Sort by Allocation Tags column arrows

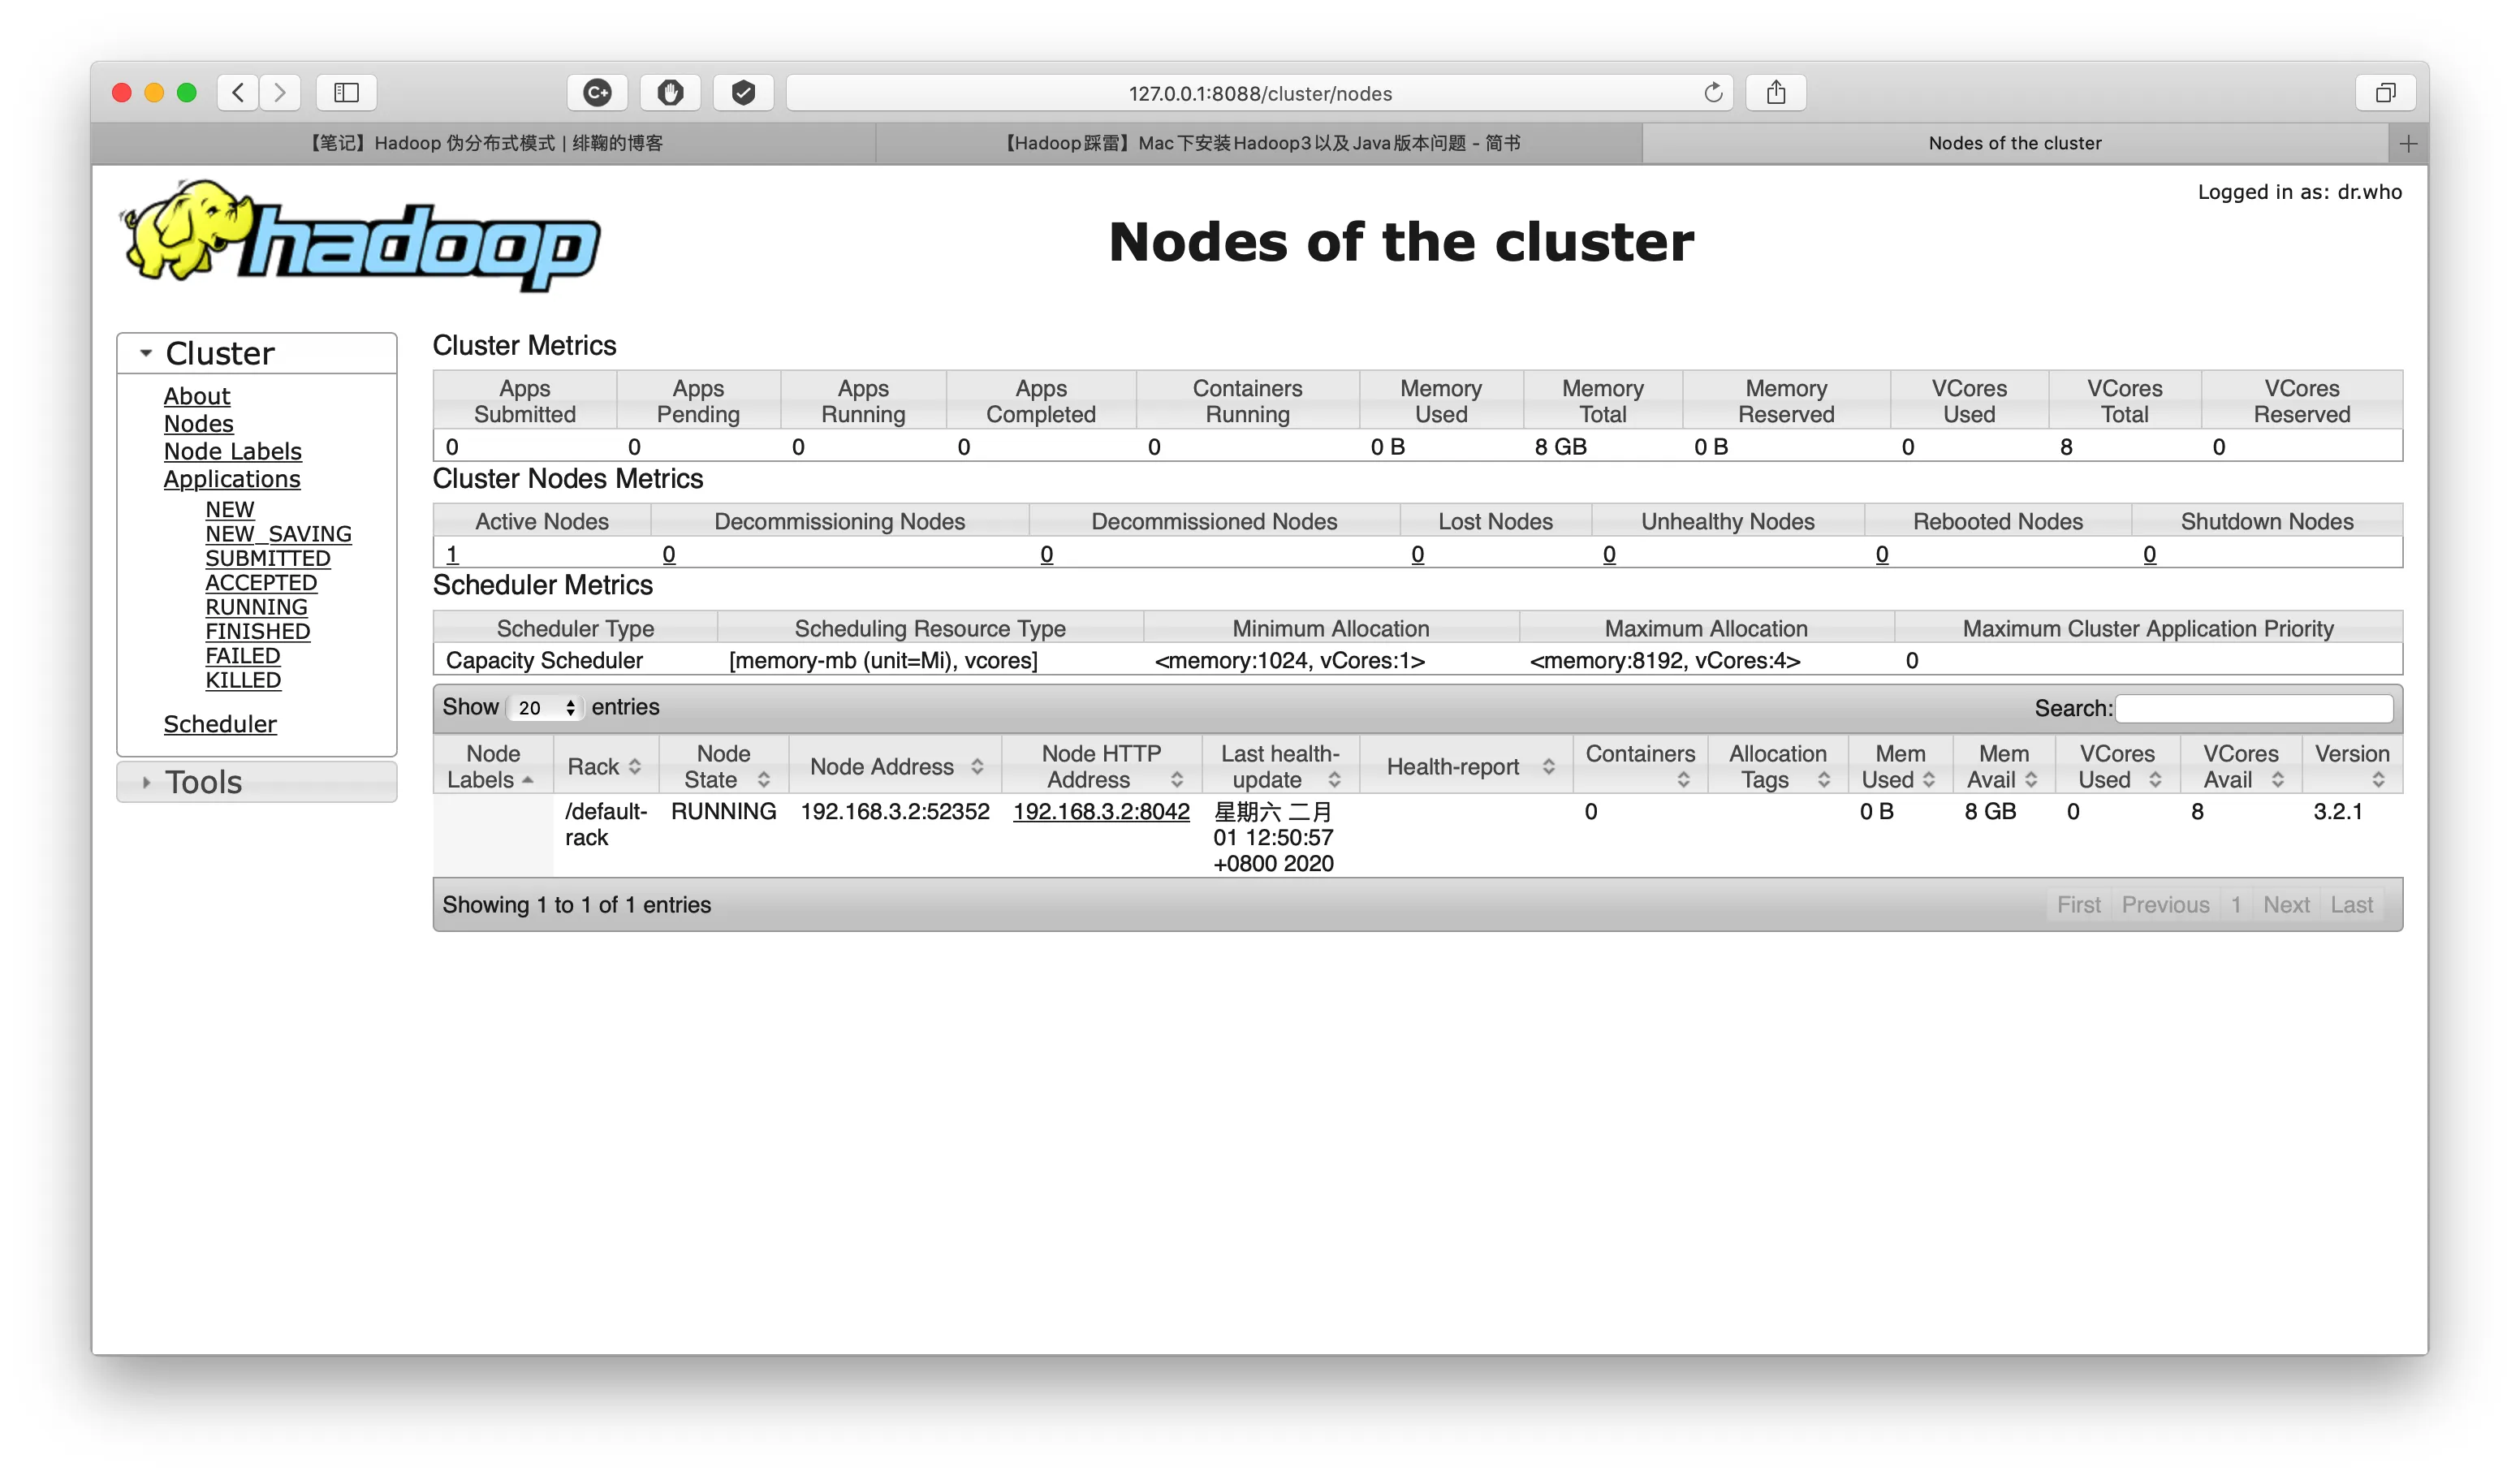click(1824, 780)
